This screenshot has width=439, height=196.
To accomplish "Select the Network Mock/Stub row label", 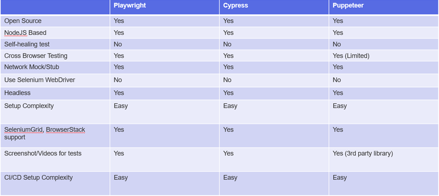I will [x=32, y=67].
